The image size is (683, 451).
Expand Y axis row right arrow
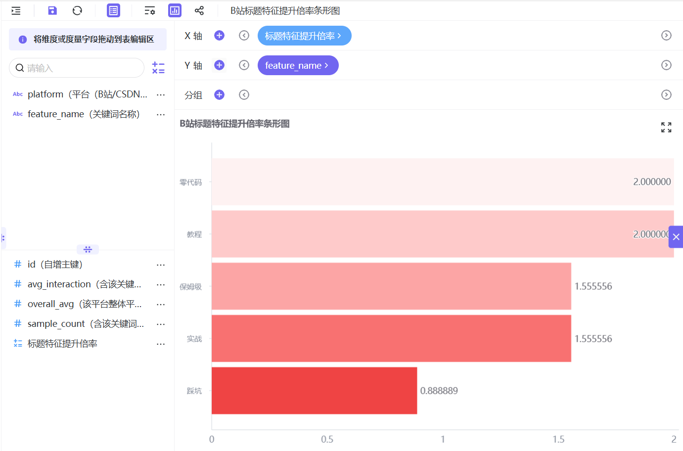pos(666,65)
